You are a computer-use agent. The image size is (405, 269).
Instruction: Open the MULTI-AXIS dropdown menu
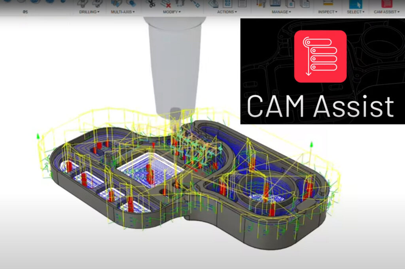click(x=123, y=12)
